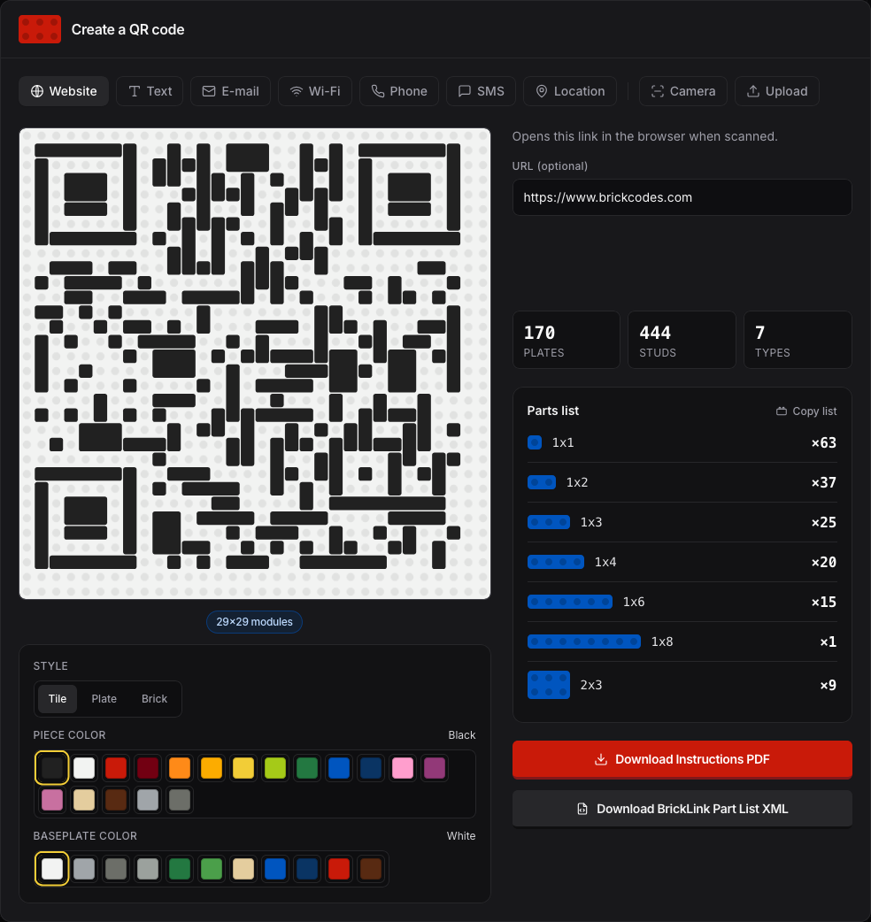Click the ×37 quantity for 1x2
871x922 pixels.
tap(823, 483)
